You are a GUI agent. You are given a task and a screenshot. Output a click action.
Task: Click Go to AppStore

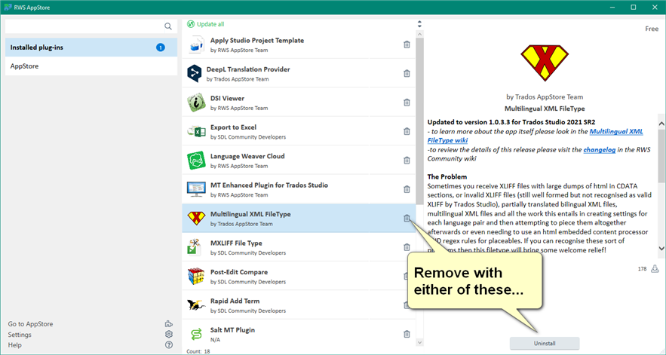[x=31, y=324]
